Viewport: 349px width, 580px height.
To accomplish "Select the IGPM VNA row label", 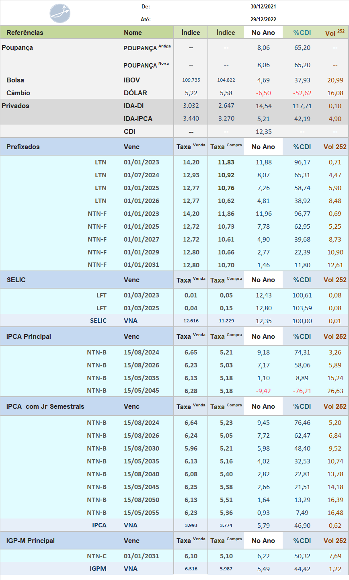I will pos(98,568).
